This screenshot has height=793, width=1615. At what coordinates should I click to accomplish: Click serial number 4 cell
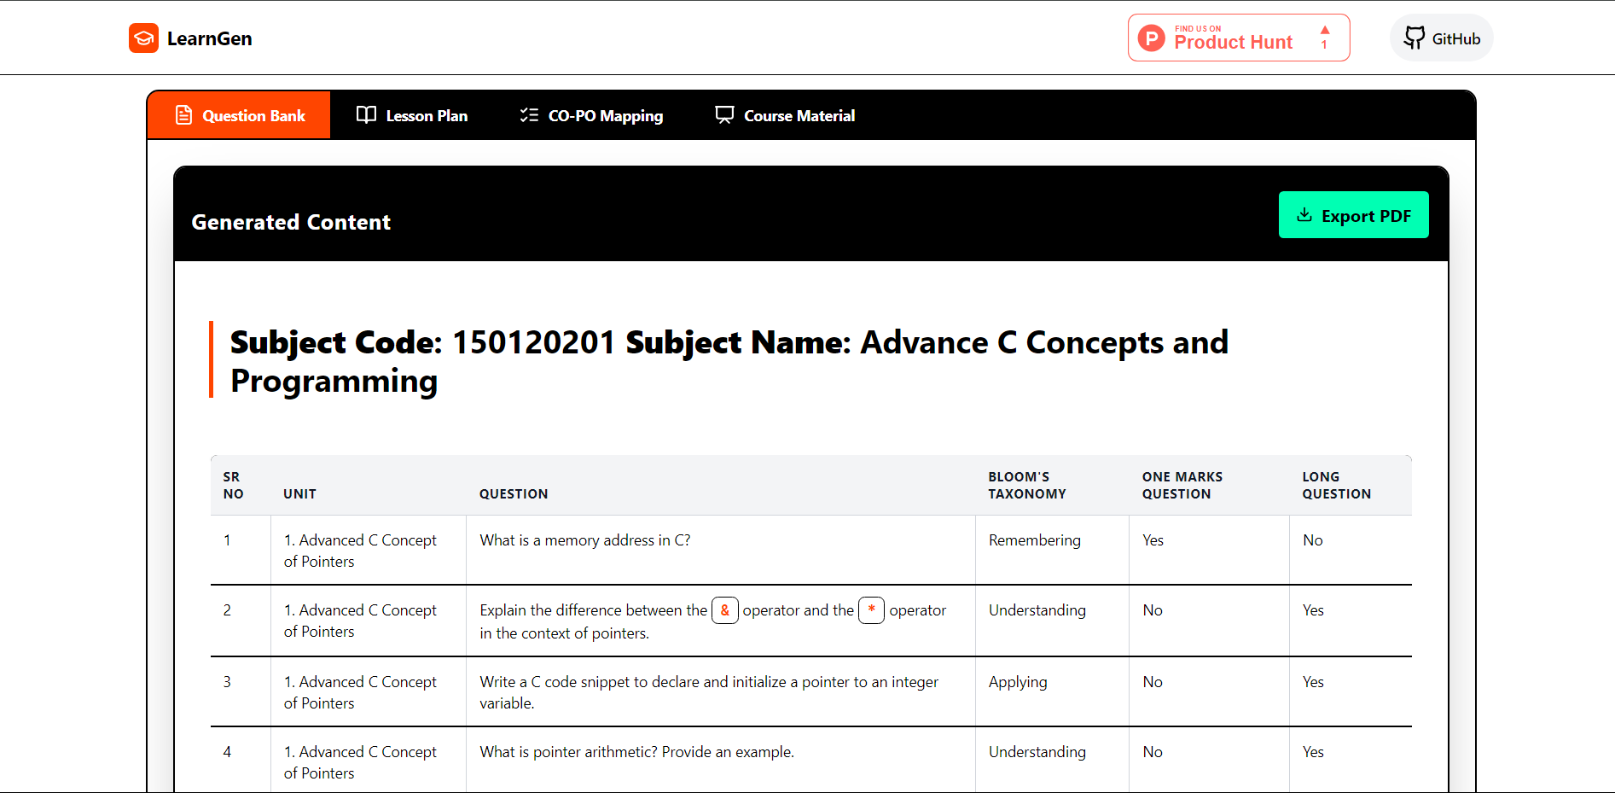(x=241, y=760)
